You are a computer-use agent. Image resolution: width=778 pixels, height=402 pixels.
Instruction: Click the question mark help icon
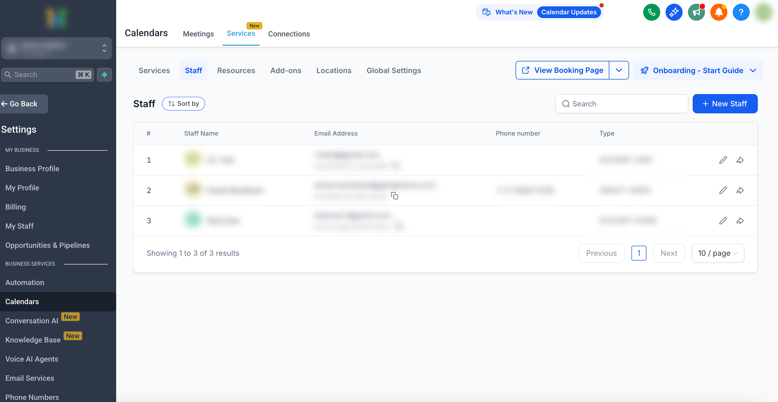pyautogui.click(x=741, y=12)
